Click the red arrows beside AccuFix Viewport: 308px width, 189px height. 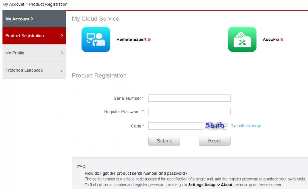pyautogui.click(x=282, y=40)
